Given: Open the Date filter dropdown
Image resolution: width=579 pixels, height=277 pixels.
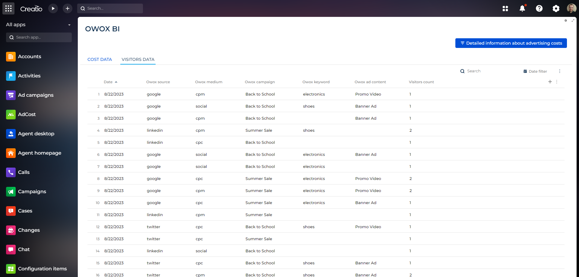Looking at the screenshot, I should pos(535,71).
